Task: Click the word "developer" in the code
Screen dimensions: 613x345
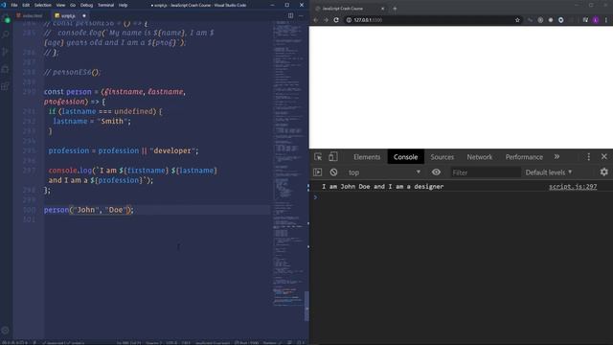Action: (172, 150)
